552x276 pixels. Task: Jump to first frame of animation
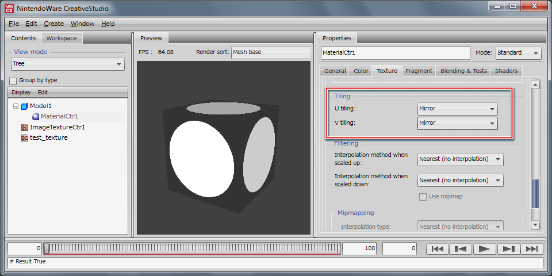437,248
